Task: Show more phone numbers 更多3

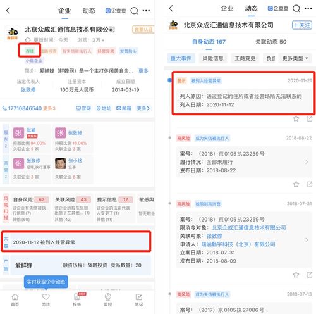Action: point(49,108)
